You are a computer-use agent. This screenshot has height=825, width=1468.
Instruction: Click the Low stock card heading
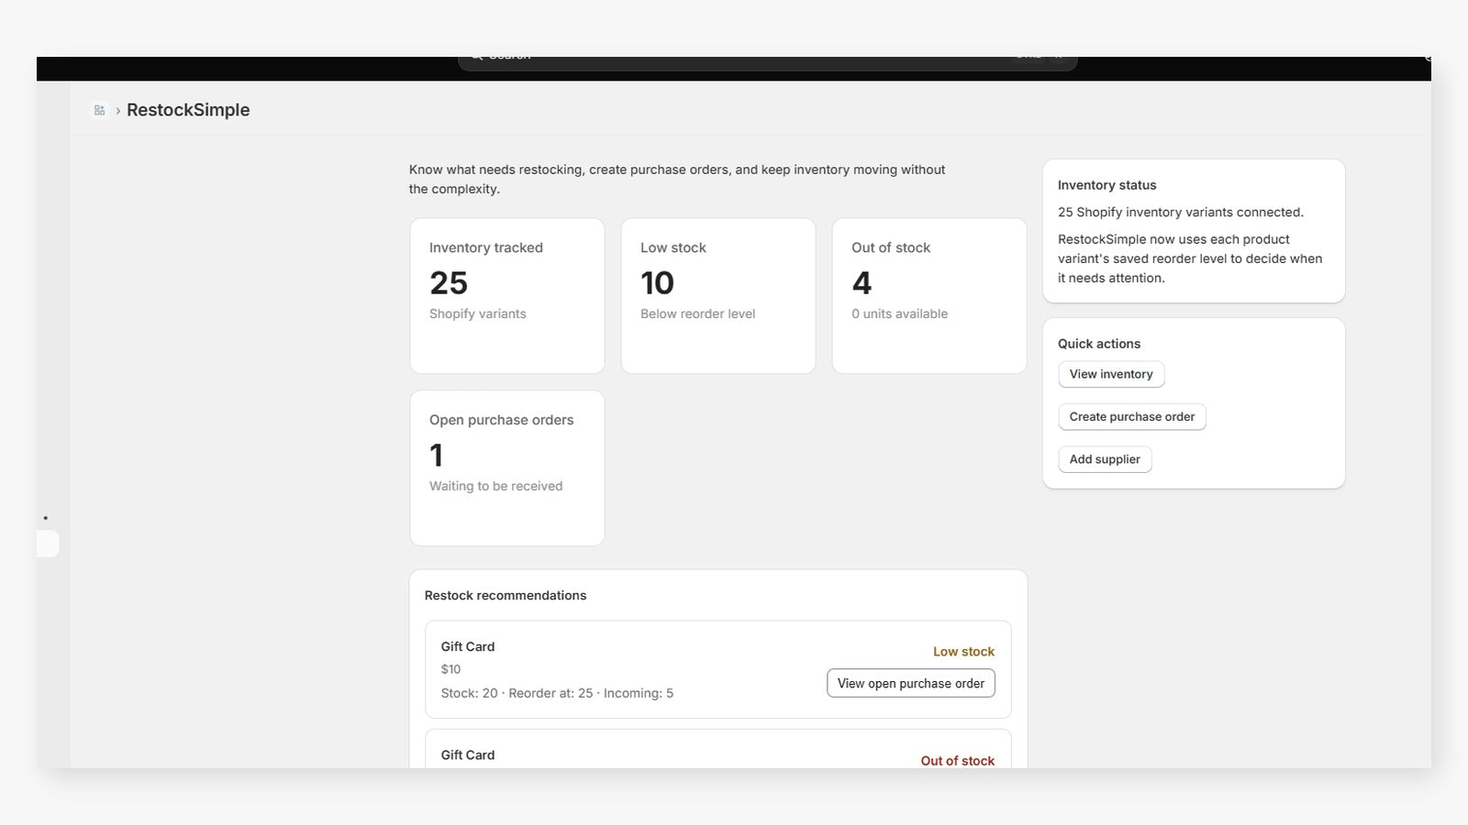coord(673,247)
